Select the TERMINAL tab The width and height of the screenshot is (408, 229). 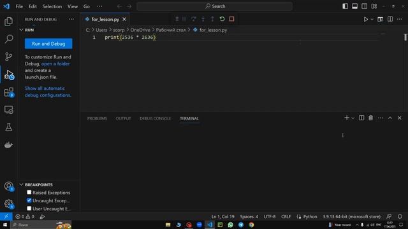pyautogui.click(x=189, y=118)
